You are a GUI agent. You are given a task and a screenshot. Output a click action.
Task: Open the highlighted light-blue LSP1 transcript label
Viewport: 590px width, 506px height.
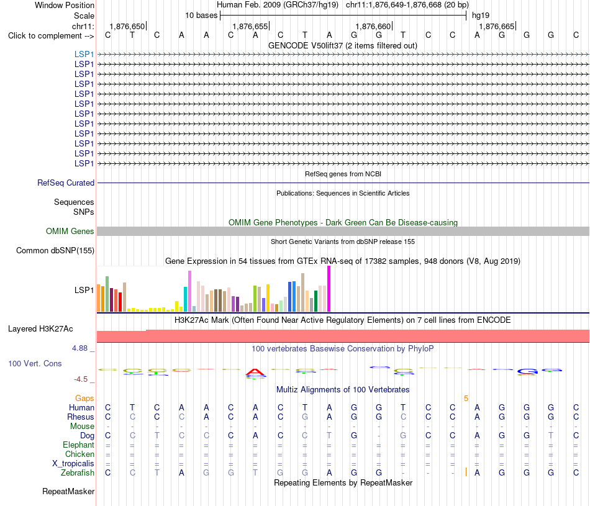[x=84, y=54]
